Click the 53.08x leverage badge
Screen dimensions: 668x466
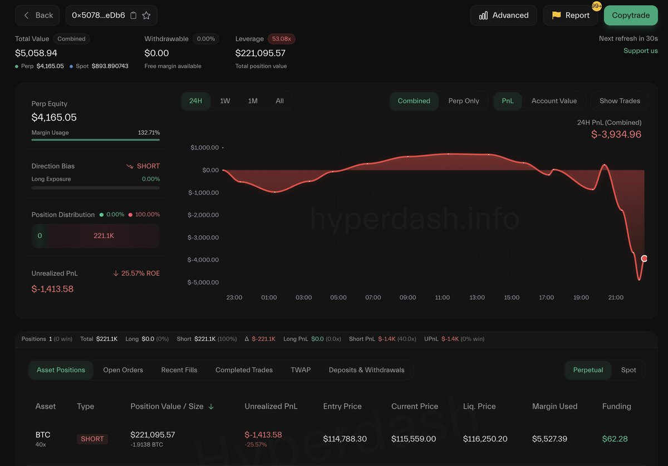(x=281, y=39)
